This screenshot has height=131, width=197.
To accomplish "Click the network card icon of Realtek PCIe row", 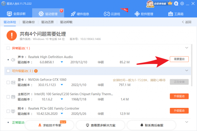I will (13, 111).
